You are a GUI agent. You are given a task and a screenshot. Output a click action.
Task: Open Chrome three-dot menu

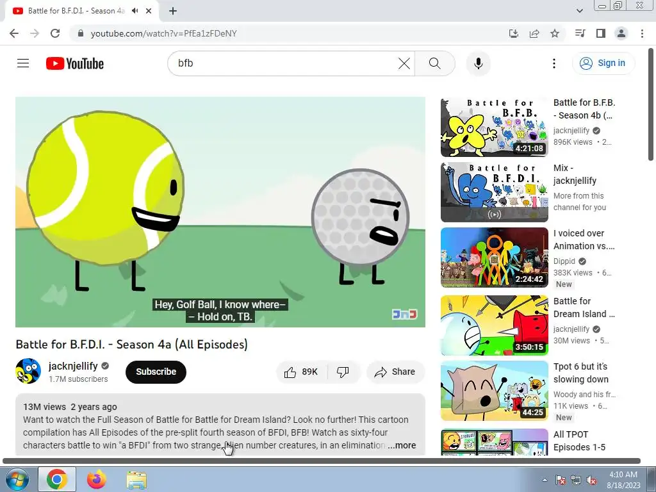[x=642, y=33]
